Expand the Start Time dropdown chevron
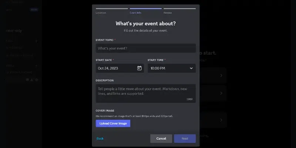 191,68
